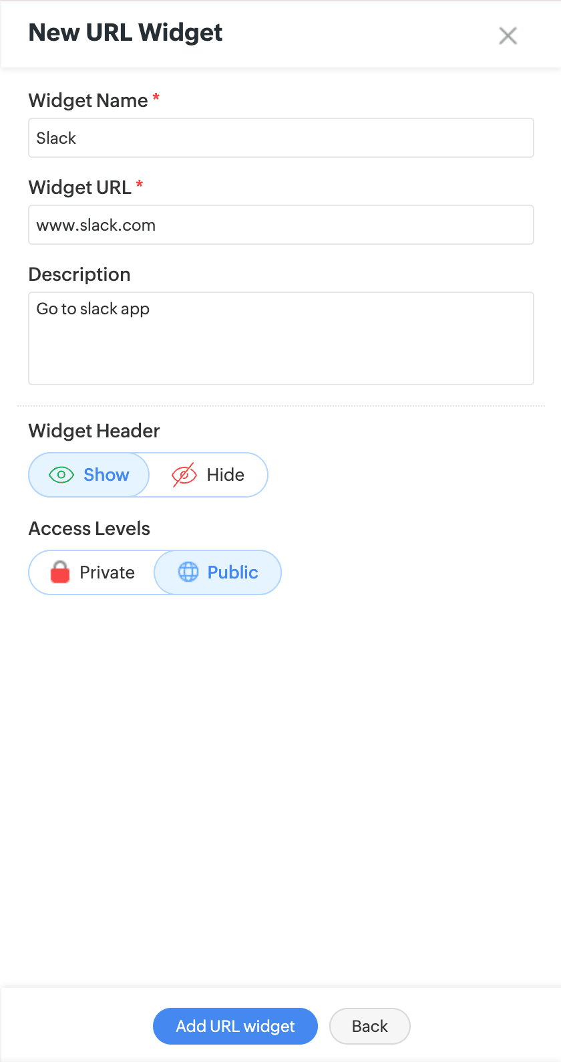Image resolution: width=561 pixels, height=1062 pixels.
Task: Switch widget header to Hide
Action: (208, 475)
